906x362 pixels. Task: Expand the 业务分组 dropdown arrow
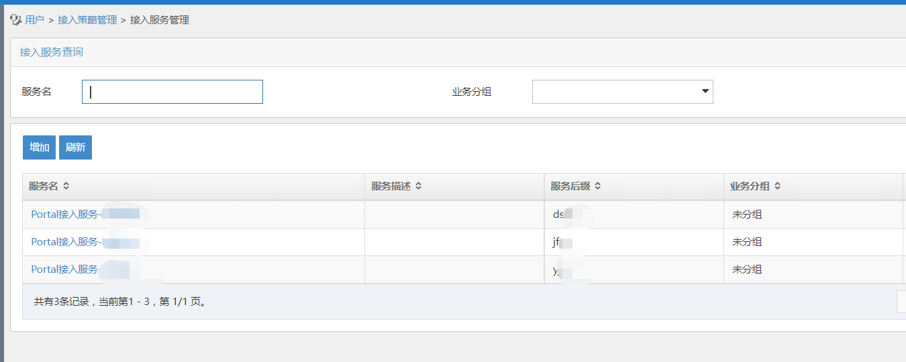pos(705,91)
